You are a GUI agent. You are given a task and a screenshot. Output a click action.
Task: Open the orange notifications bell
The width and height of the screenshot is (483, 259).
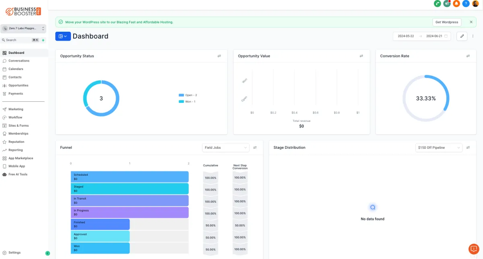(456, 4)
